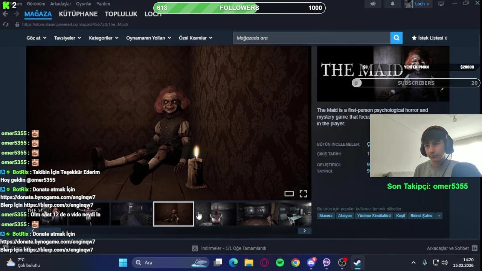Click the Macera tag
The image size is (482, 271).
pyautogui.click(x=326, y=216)
